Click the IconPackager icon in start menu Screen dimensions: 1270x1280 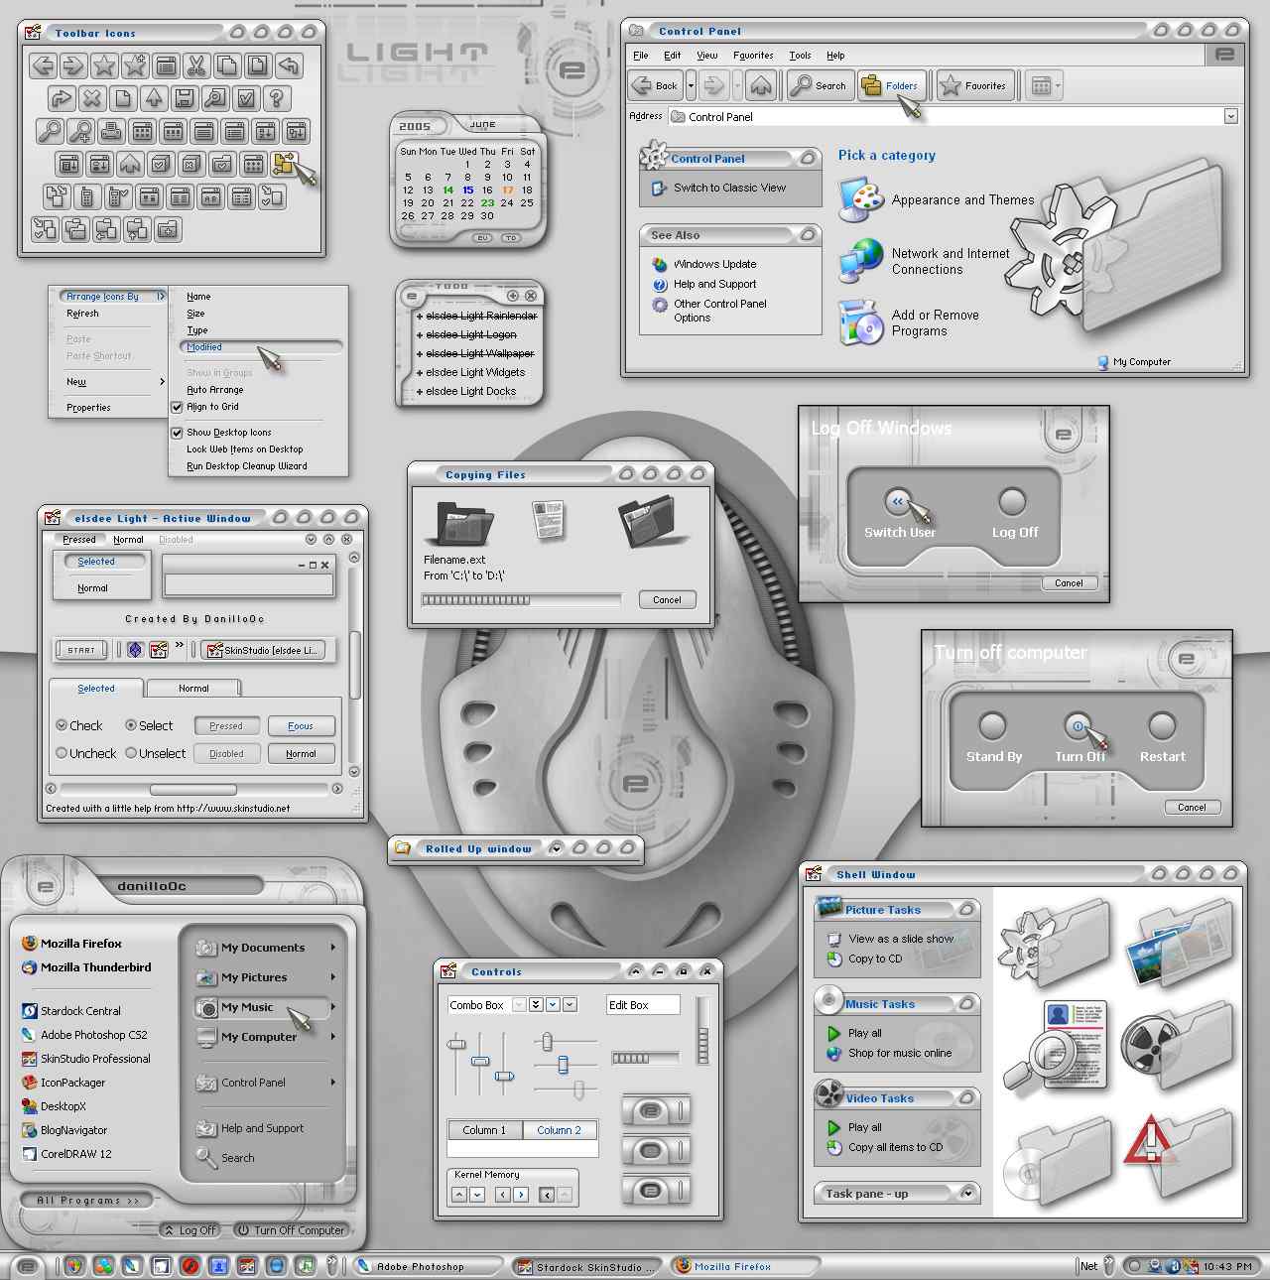click(29, 1083)
